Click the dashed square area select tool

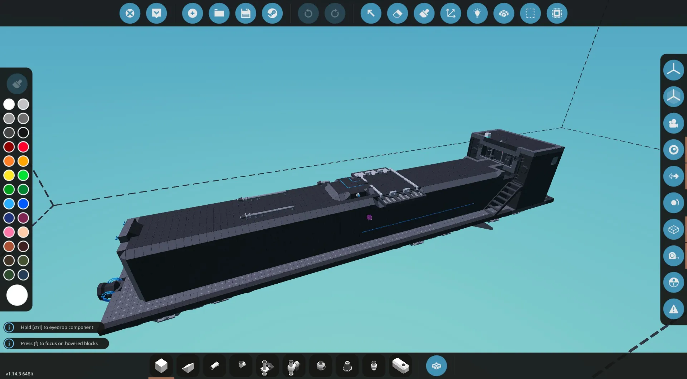[530, 14]
